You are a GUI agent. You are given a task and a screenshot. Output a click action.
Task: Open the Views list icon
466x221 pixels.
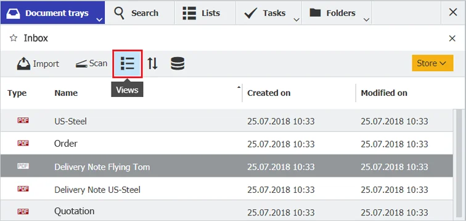[x=128, y=64]
